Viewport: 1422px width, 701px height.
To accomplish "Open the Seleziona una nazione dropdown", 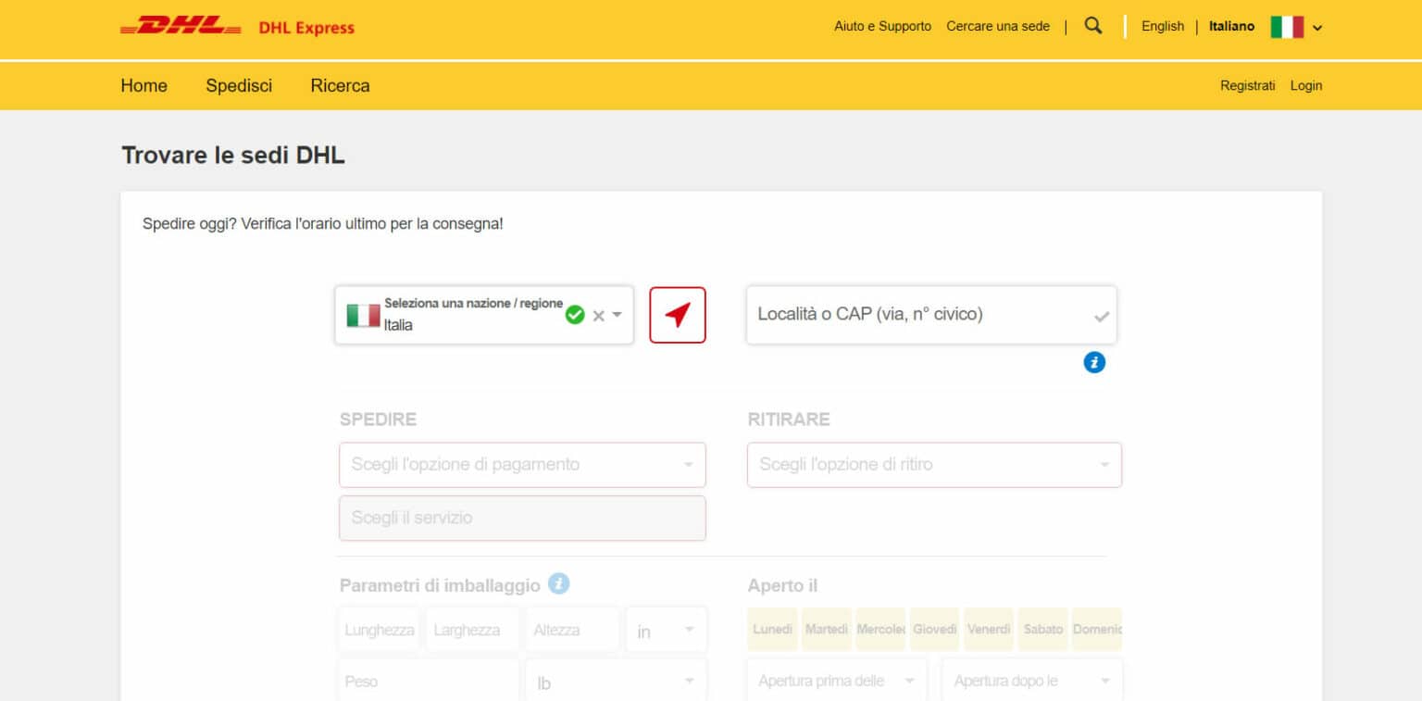I will pos(616,315).
